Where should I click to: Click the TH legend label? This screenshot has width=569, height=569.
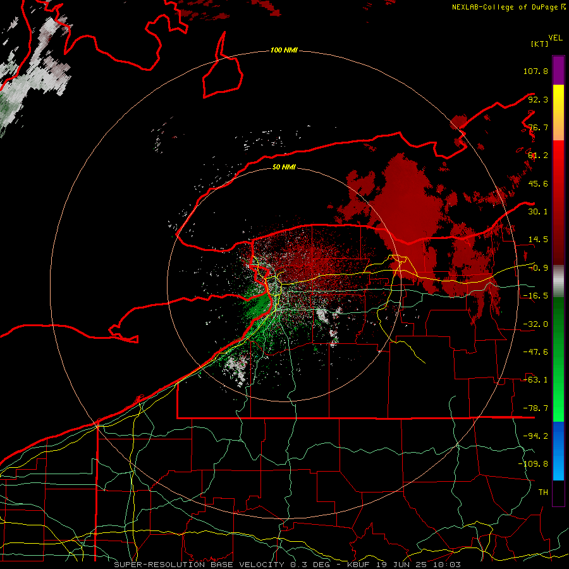[x=543, y=493]
